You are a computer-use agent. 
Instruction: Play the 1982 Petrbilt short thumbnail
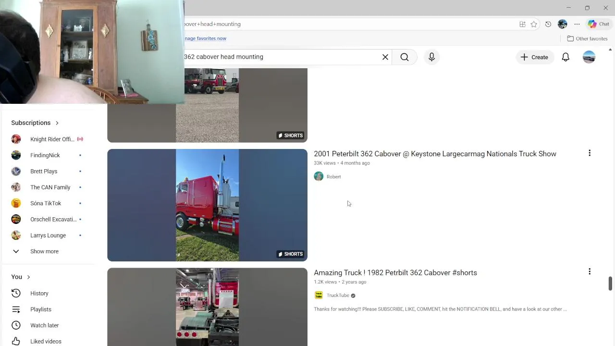coord(207,307)
